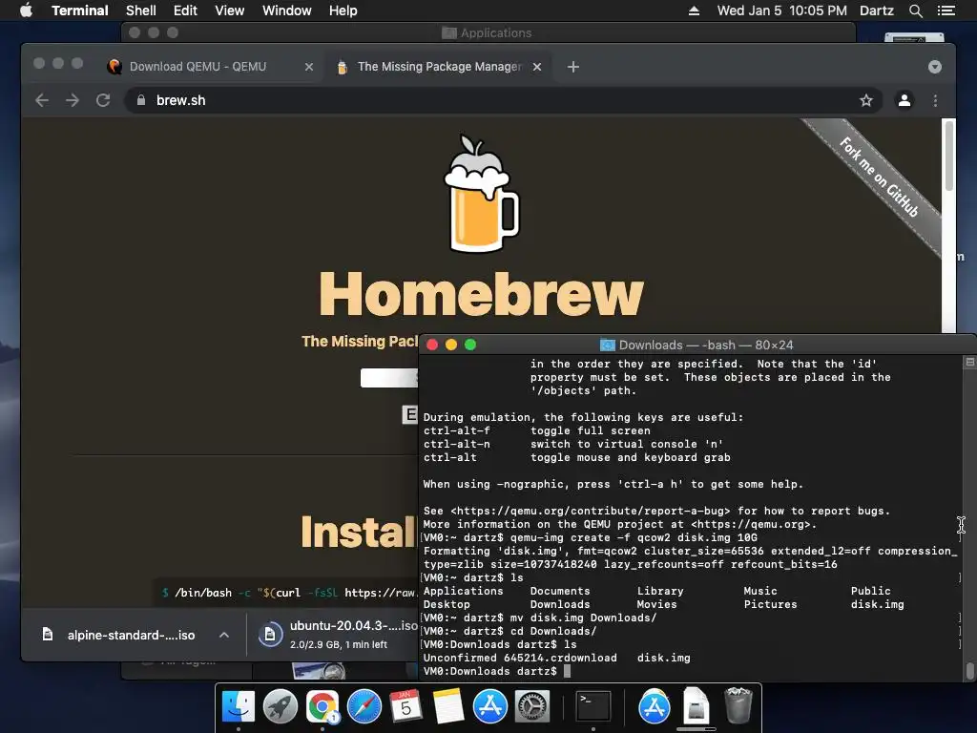Open Google Chrome from the Dock
The image size is (977, 733).
pos(322,706)
